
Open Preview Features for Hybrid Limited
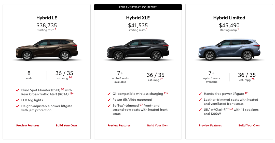210,125
